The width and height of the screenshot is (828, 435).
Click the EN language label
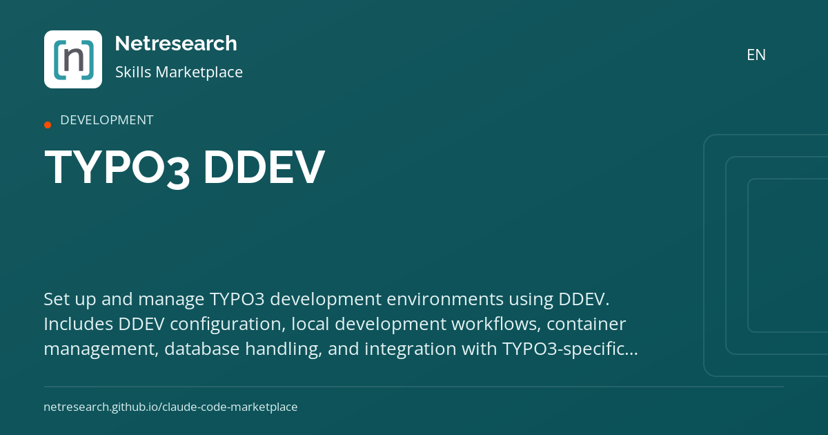[x=756, y=55]
